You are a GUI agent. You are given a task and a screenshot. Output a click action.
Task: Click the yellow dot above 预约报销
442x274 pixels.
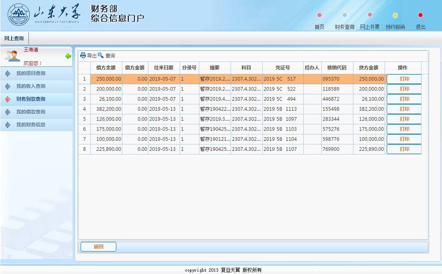tap(395, 15)
